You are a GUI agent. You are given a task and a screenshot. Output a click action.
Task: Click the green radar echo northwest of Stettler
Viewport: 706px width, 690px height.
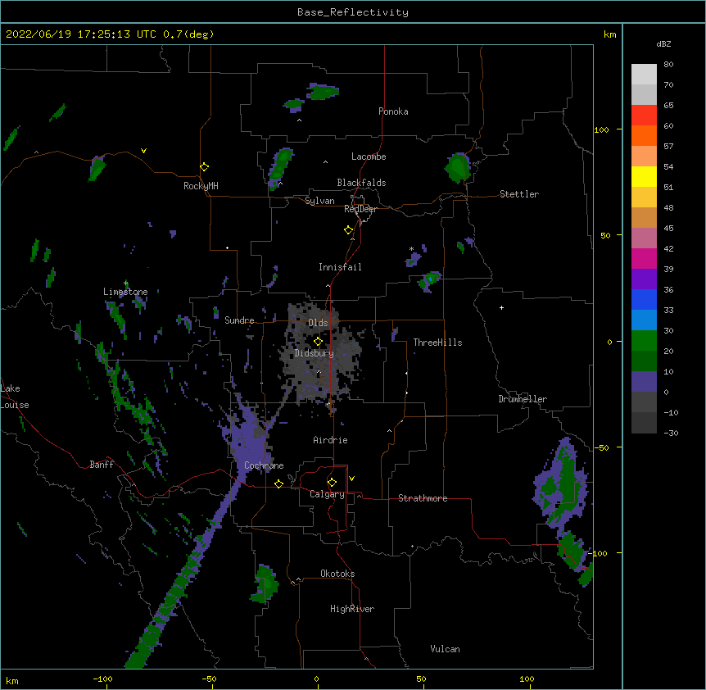pos(459,168)
